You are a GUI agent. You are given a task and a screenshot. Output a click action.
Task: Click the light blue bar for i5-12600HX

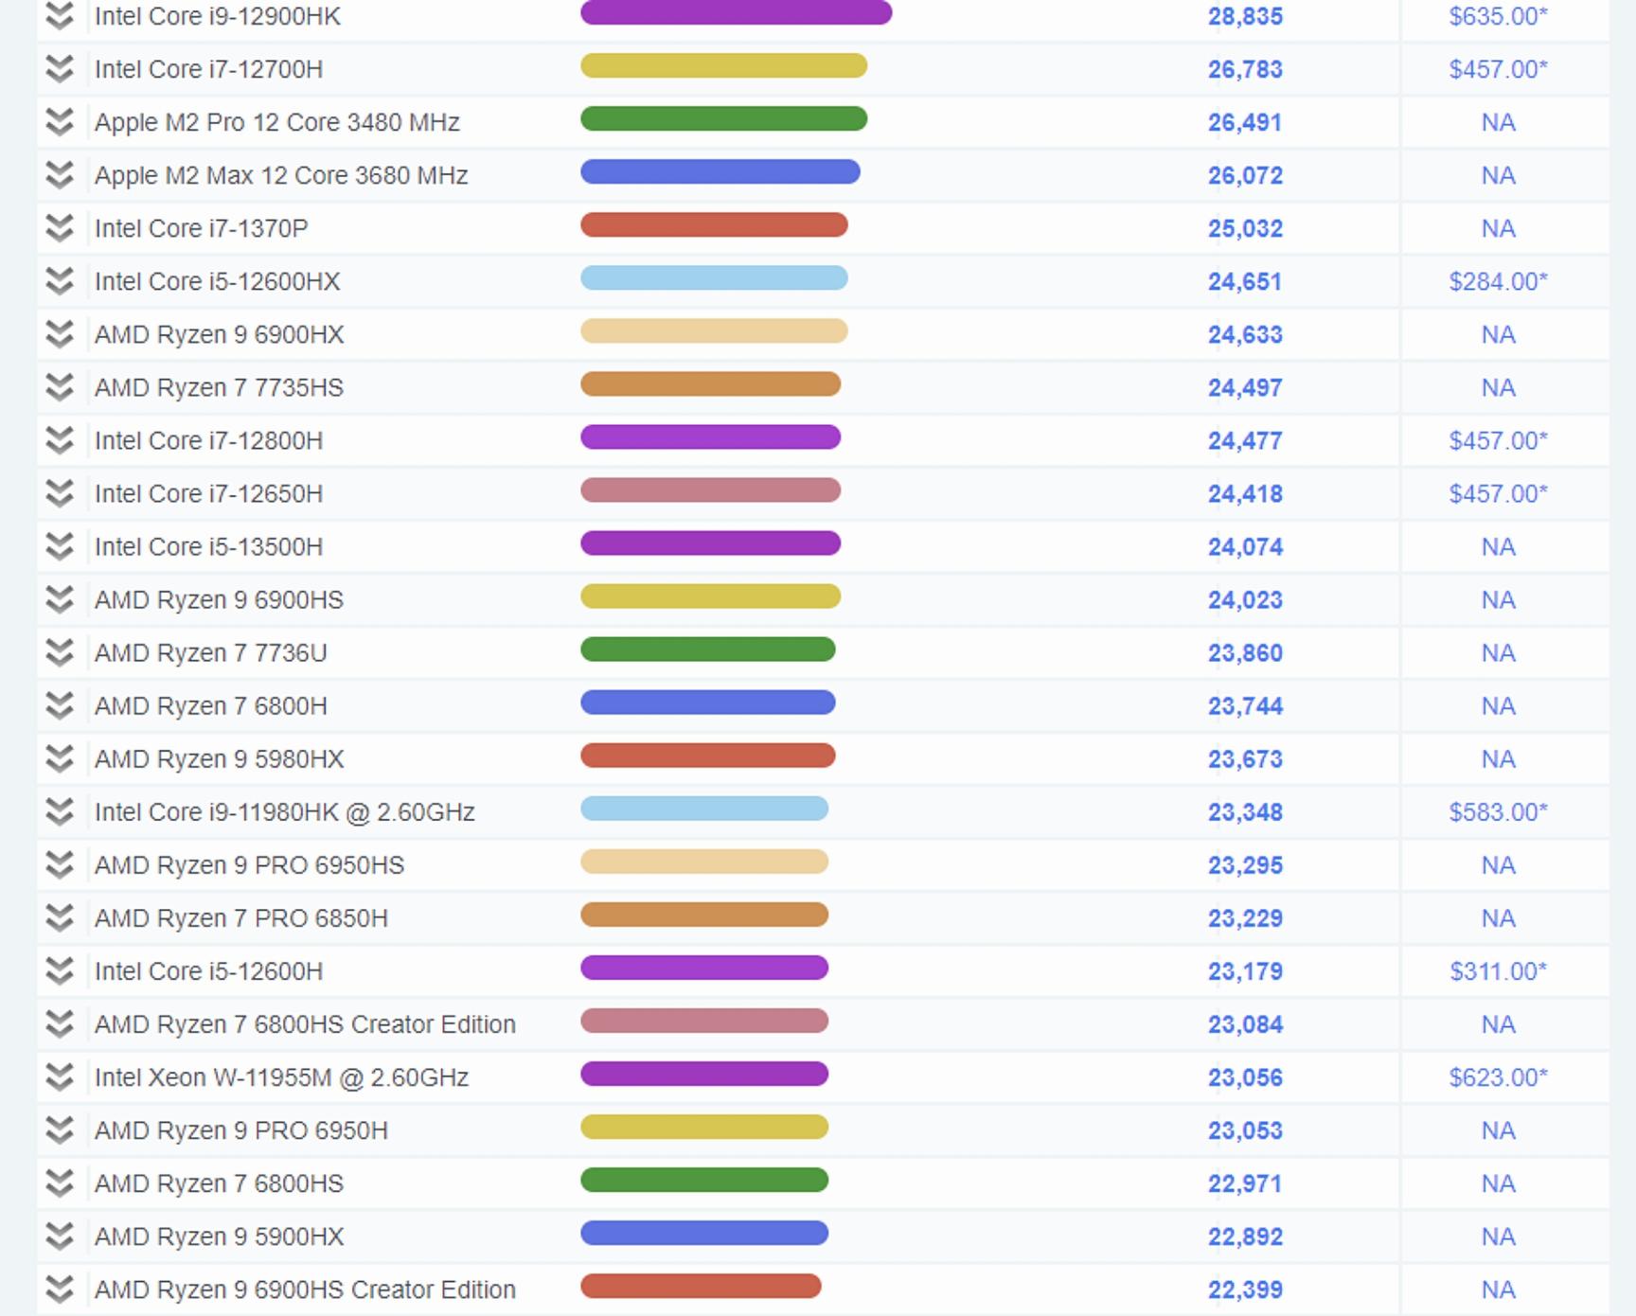click(714, 277)
